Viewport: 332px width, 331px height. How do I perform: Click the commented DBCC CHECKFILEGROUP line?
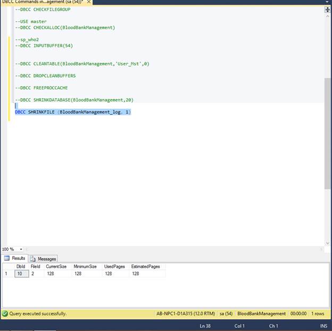(43, 10)
